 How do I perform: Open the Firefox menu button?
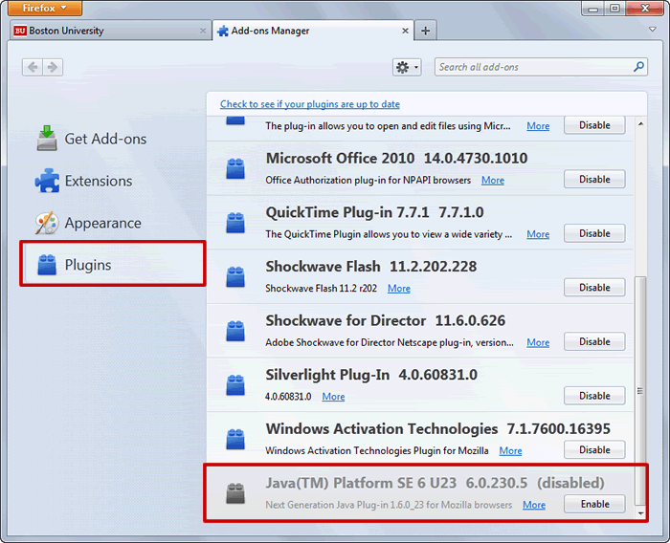[44, 8]
